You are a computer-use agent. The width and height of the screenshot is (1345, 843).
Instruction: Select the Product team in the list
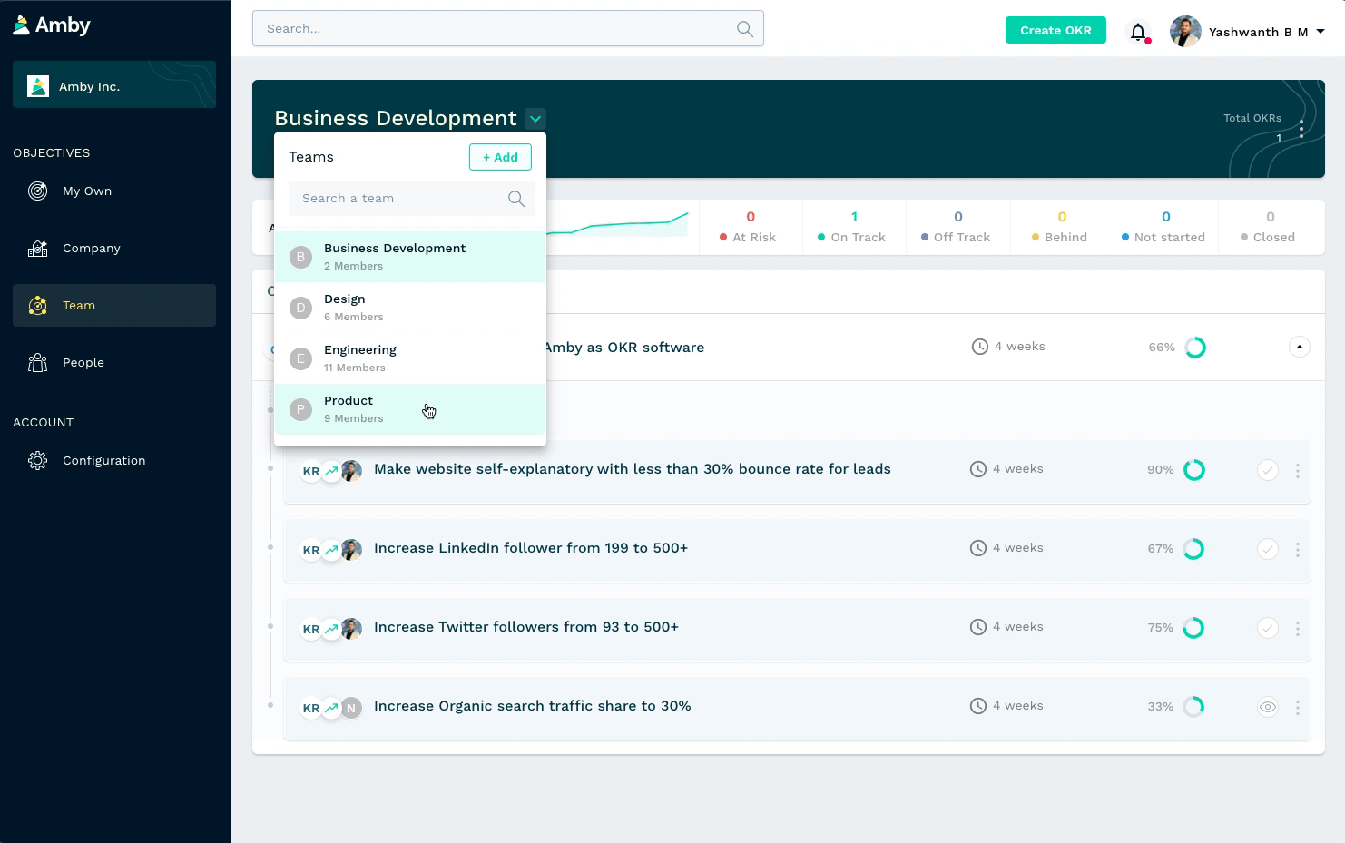410,409
